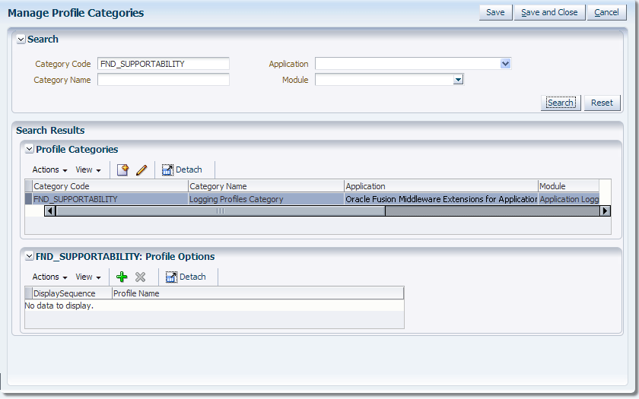Image resolution: width=639 pixels, height=399 pixels.
Task: Click the DisplaySequence column header
Action: click(72, 293)
